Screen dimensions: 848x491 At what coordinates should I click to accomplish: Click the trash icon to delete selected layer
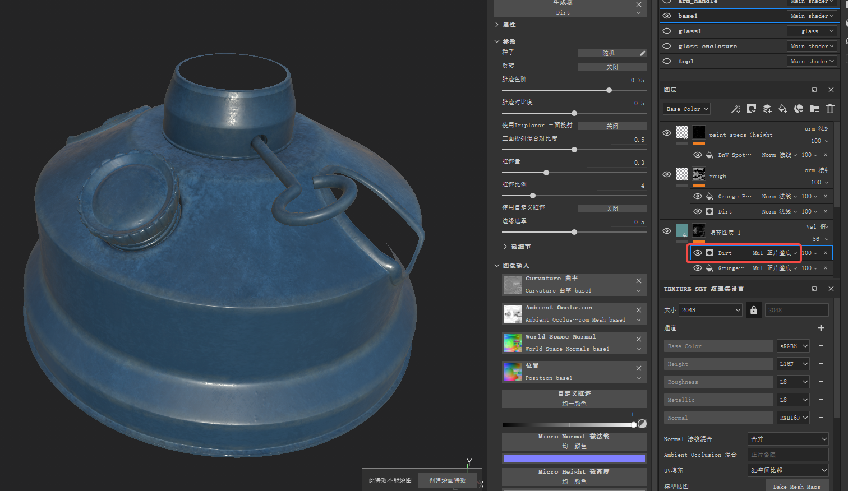click(830, 109)
